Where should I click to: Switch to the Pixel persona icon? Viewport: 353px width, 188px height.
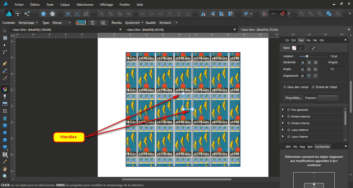18,13
